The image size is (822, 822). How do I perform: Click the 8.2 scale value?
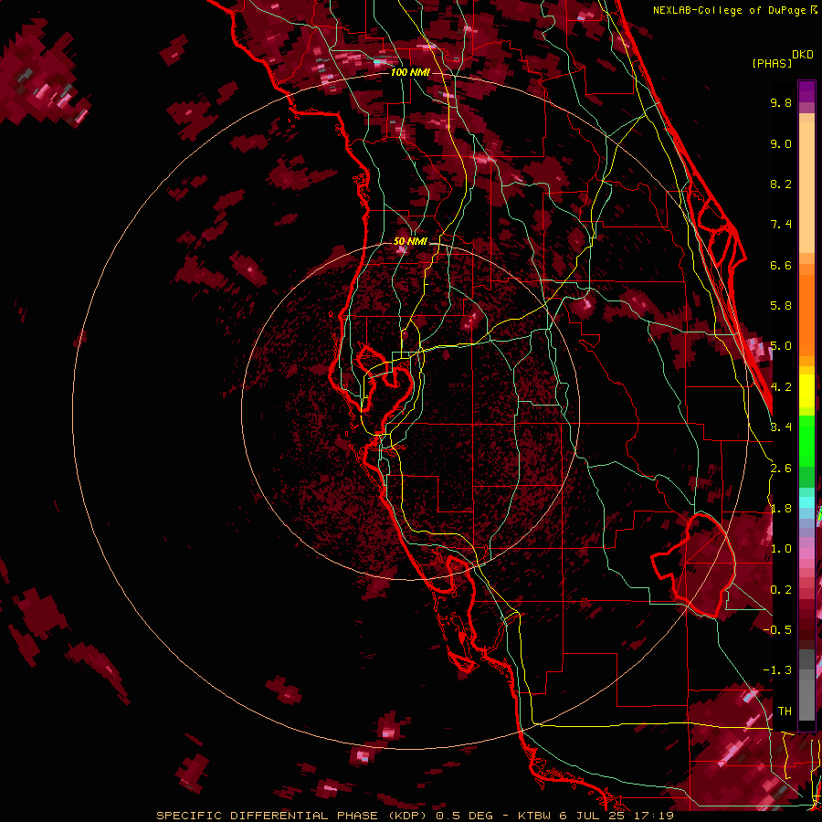click(x=781, y=184)
